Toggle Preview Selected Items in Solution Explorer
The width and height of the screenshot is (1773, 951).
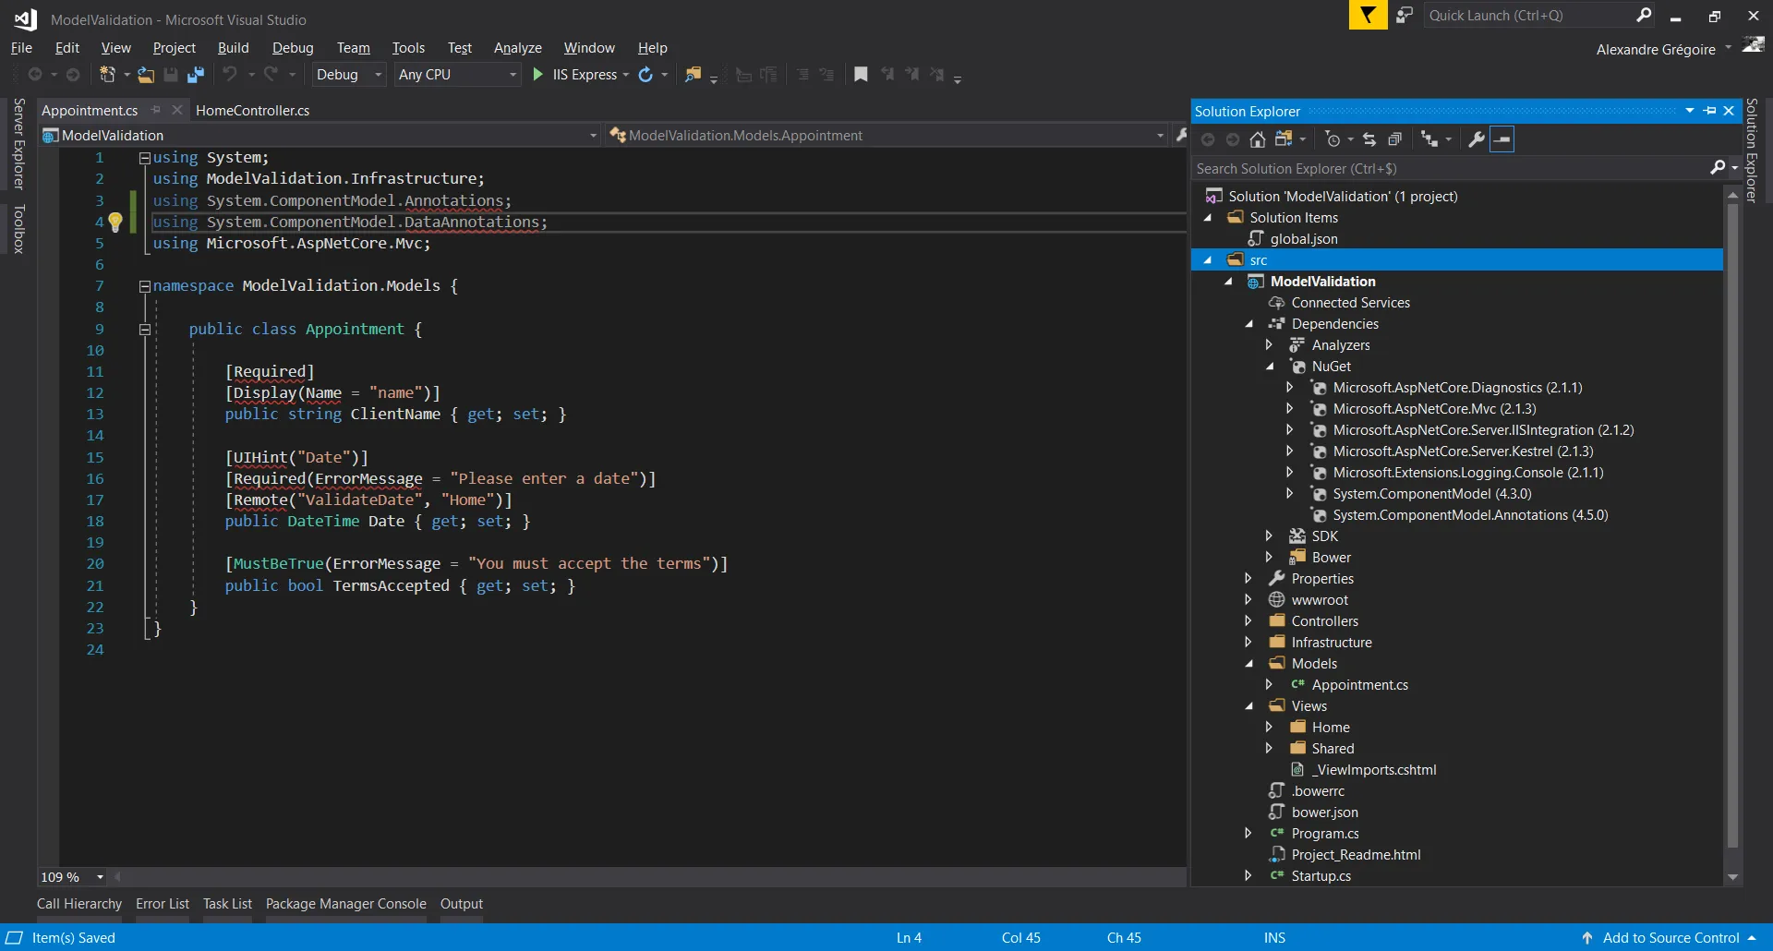point(1502,139)
